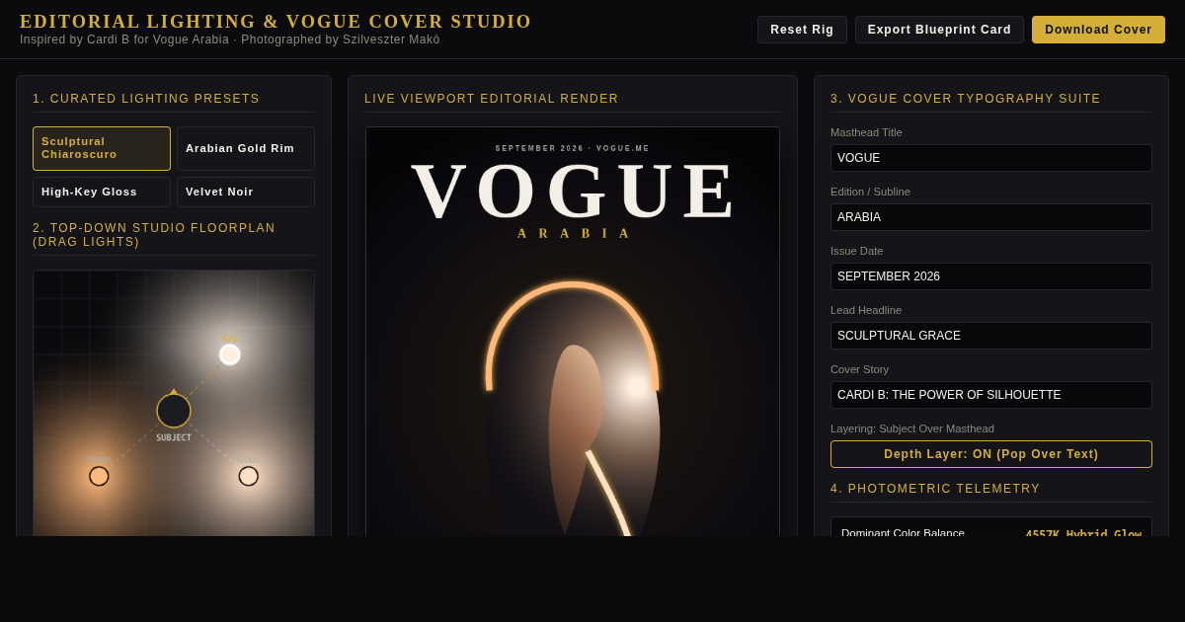The width and height of the screenshot is (1185, 622).
Task: Click the ARABIA subline on cover preview
Action: pyautogui.click(x=574, y=234)
